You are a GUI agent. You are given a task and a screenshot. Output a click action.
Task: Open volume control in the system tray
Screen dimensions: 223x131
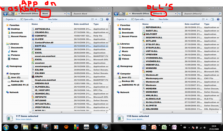click(x=205, y=128)
